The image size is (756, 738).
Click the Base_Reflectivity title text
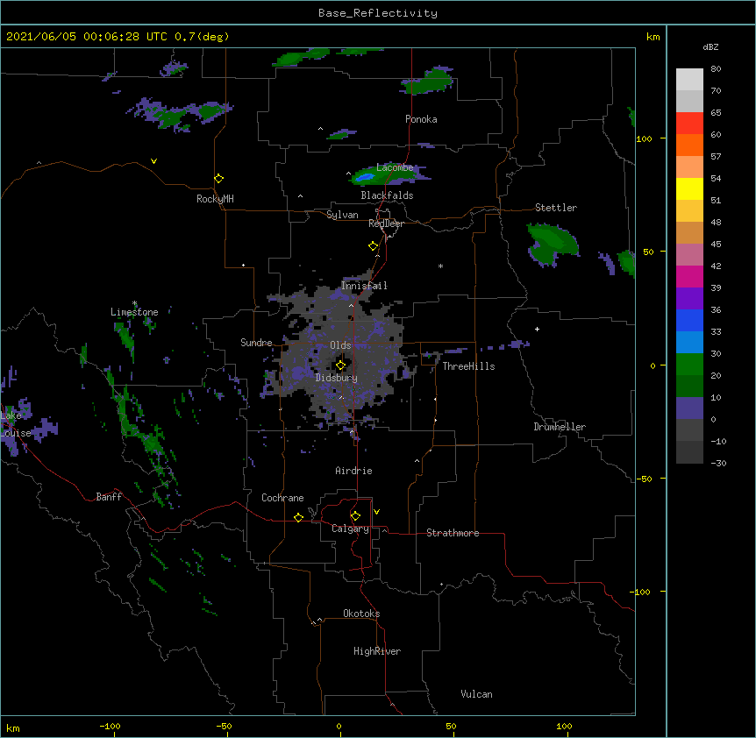coord(378,13)
